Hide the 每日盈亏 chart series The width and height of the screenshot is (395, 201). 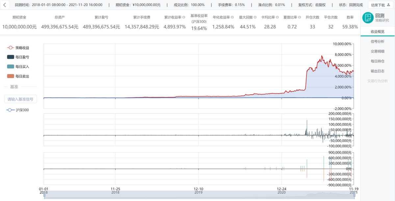point(20,57)
